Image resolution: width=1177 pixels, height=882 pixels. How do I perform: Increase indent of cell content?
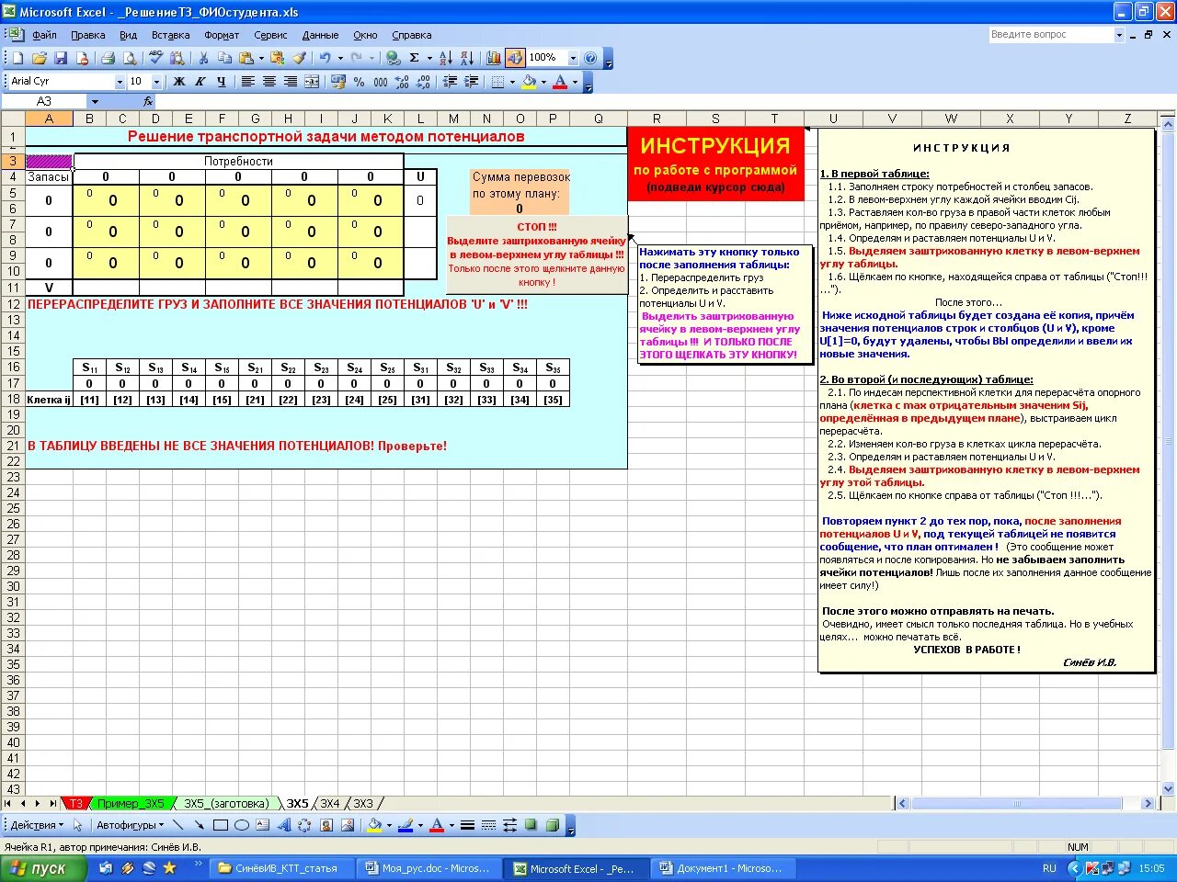(471, 82)
